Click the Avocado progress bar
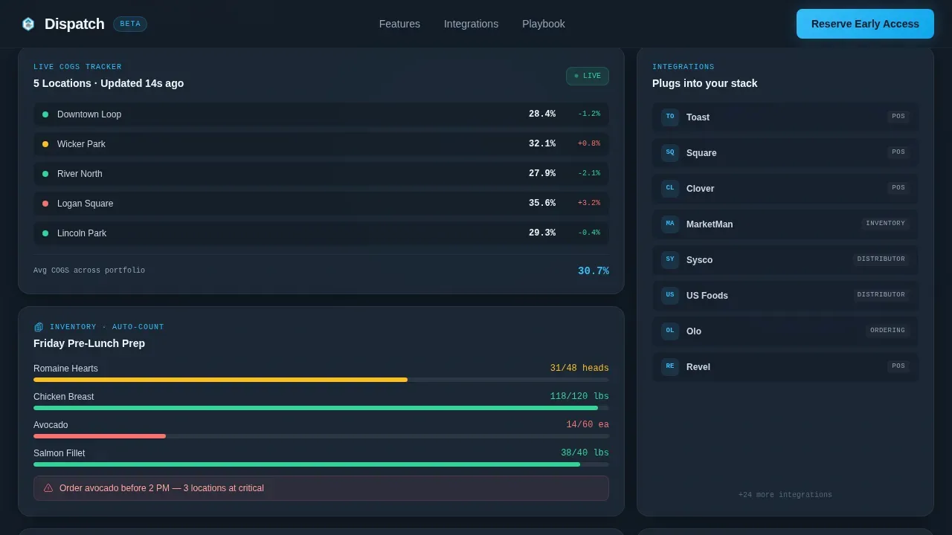952x535 pixels. pyautogui.click(x=321, y=436)
